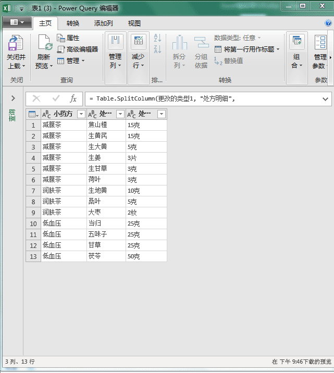Open query Properties (属性)

[x=68, y=38]
